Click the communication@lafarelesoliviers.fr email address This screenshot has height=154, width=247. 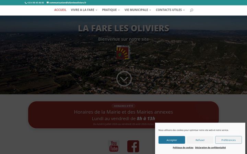(x=68, y=3)
